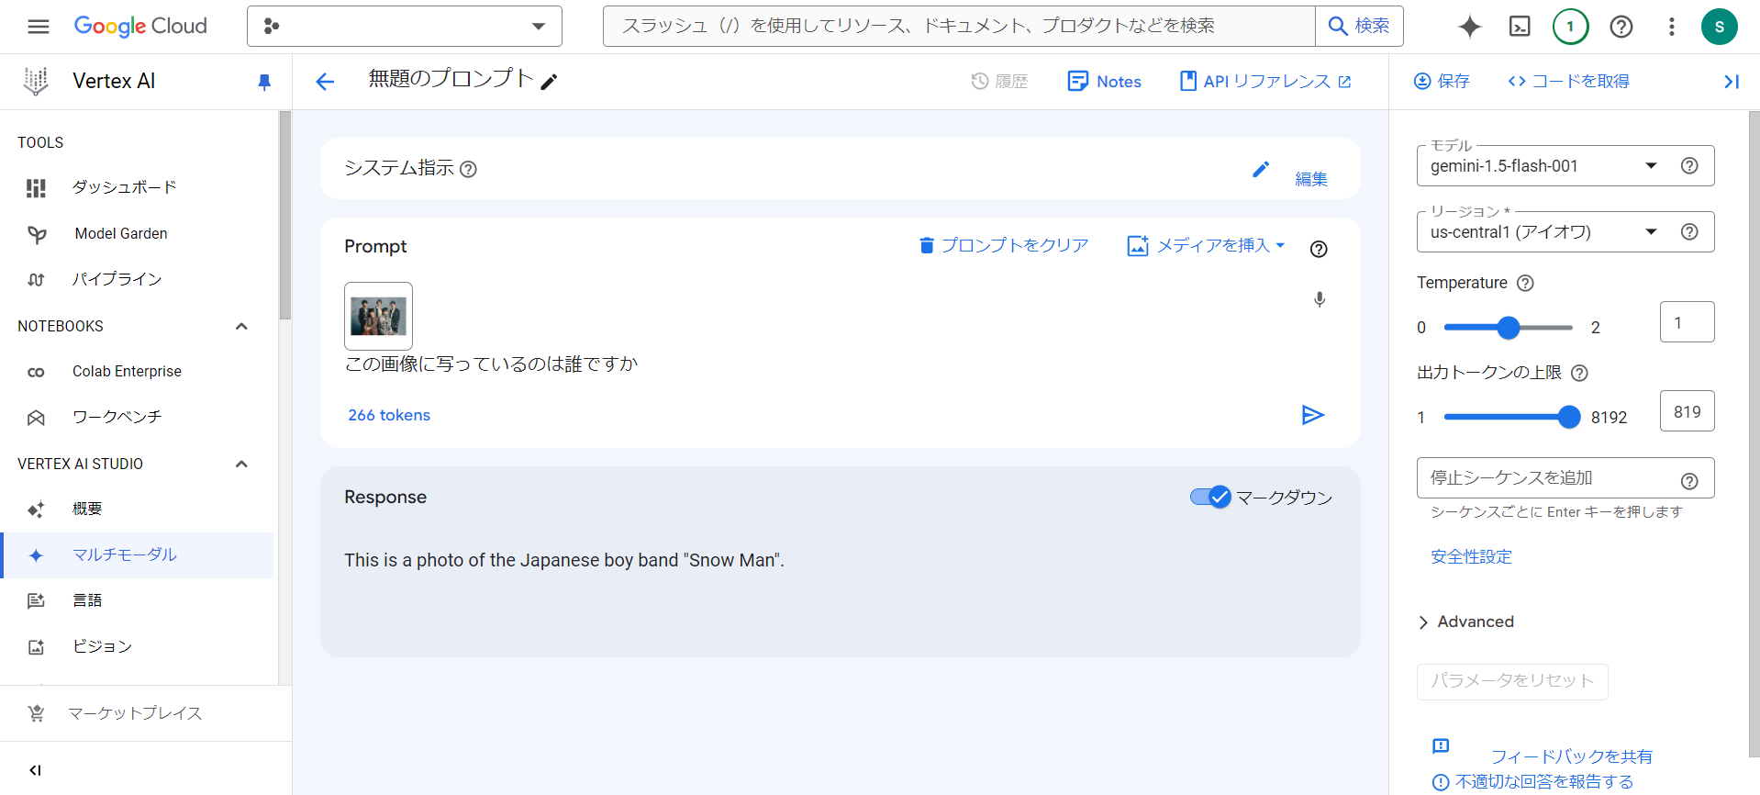Image resolution: width=1760 pixels, height=795 pixels.
Task: Go back using the left arrow
Action: click(x=325, y=82)
